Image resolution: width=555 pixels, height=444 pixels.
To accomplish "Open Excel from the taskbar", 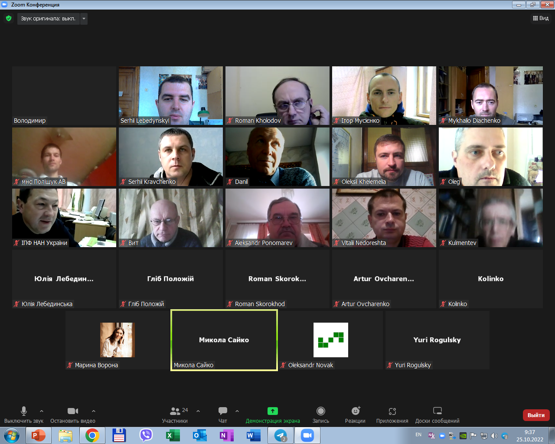I will click(x=173, y=435).
